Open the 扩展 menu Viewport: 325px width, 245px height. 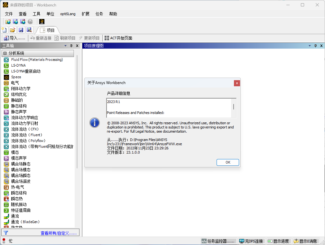point(85,14)
